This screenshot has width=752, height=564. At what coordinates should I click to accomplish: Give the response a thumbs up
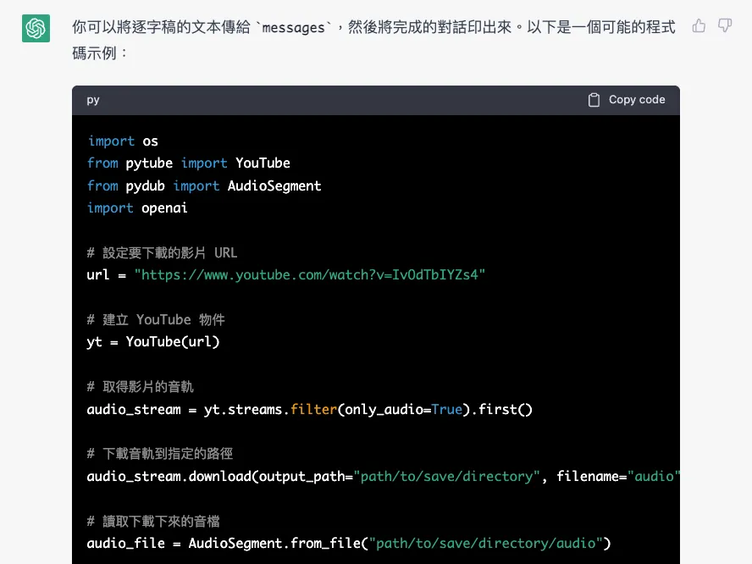699,25
